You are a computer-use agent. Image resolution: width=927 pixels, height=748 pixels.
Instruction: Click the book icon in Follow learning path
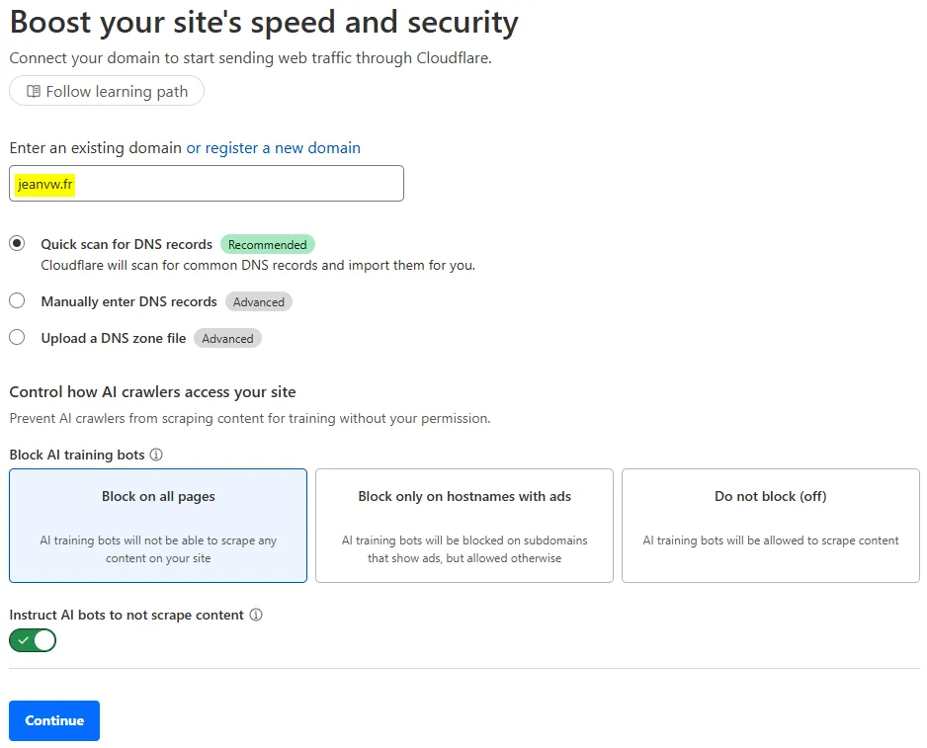[34, 92]
